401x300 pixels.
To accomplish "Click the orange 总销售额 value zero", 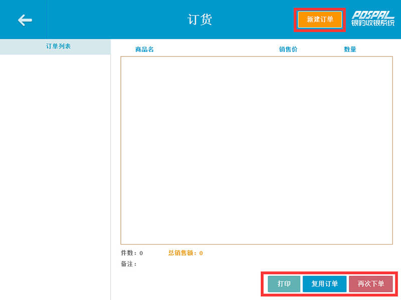I will click(201, 253).
